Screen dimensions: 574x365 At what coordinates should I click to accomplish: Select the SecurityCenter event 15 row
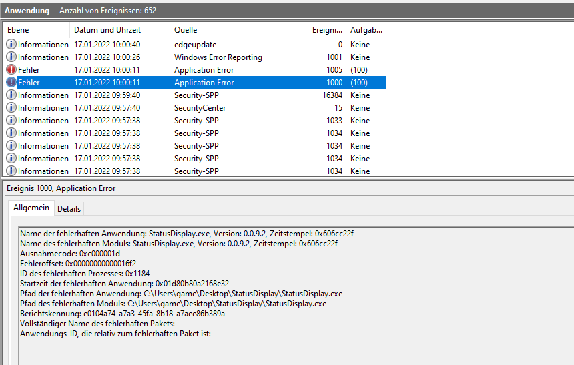[195, 107]
